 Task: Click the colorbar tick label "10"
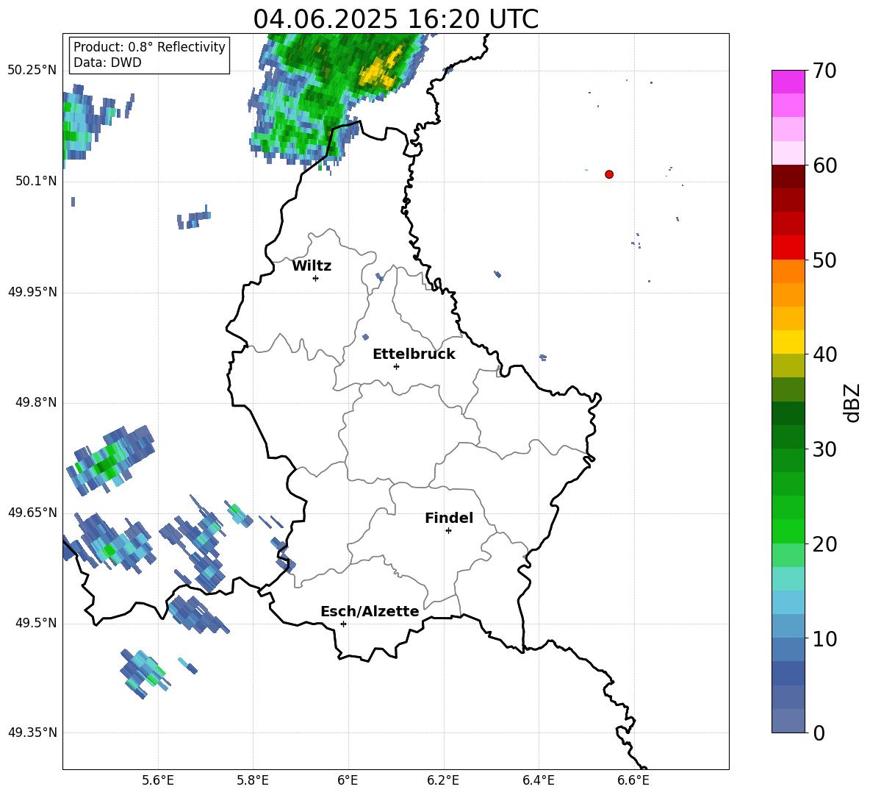click(824, 638)
